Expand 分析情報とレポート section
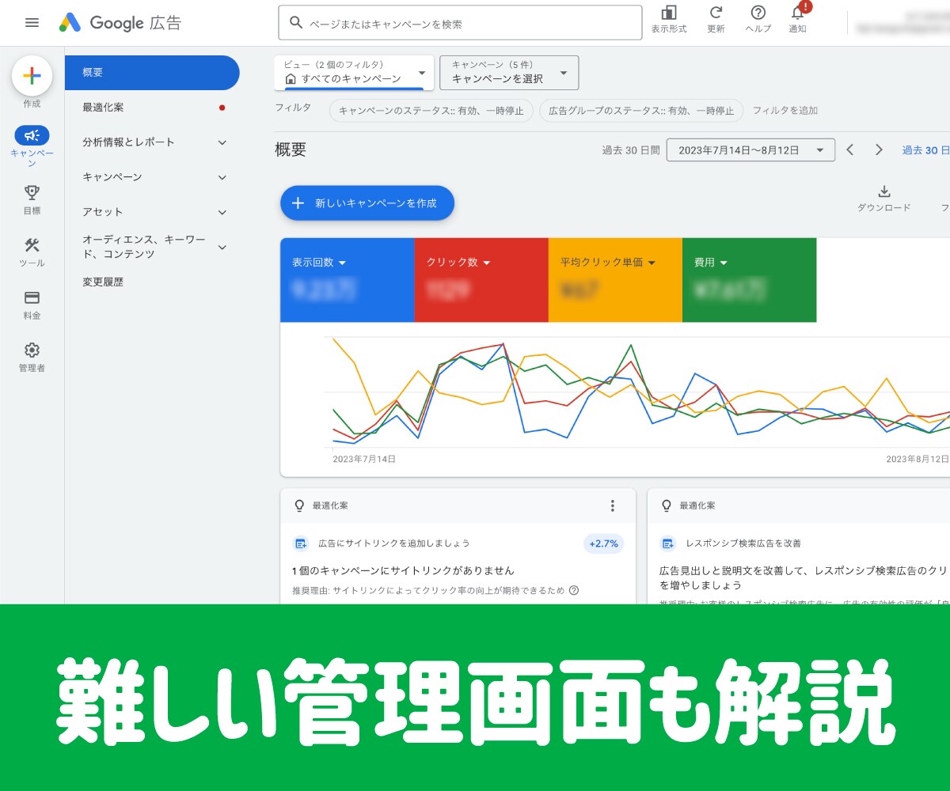Screen dimensions: 950x791 coord(222,142)
